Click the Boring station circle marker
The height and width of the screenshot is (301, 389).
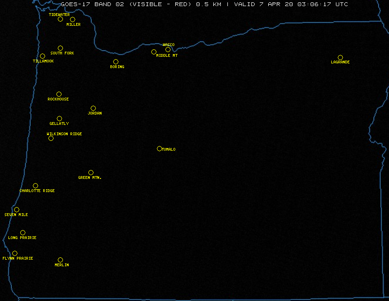point(116,62)
